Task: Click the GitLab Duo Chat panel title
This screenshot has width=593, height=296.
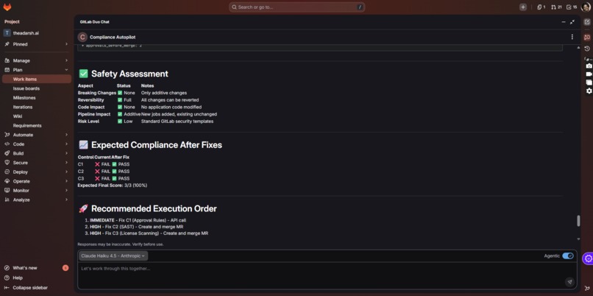Action: [x=95, y=22]
